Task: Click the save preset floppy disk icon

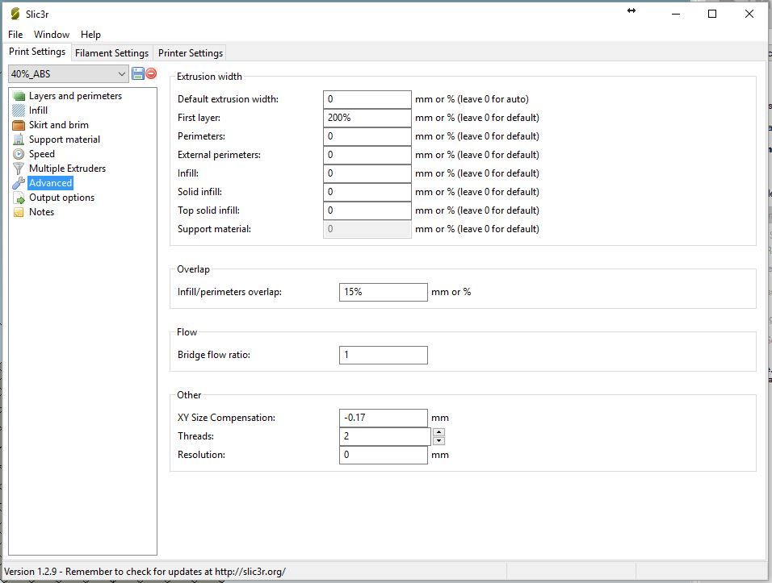Action: (138, 73)
